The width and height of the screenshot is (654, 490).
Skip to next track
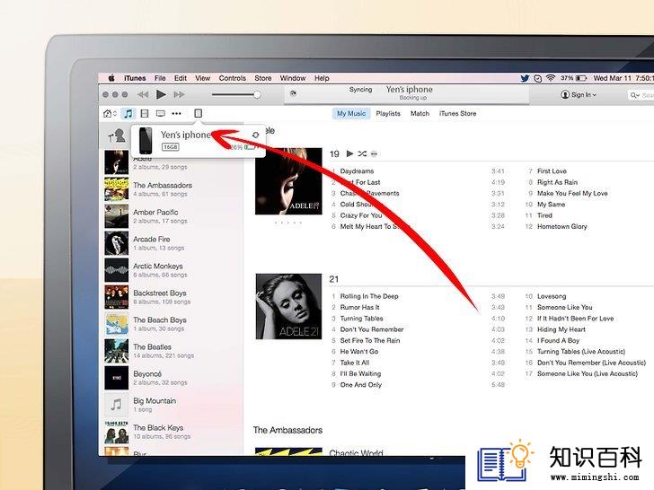(x=180, y=94)
